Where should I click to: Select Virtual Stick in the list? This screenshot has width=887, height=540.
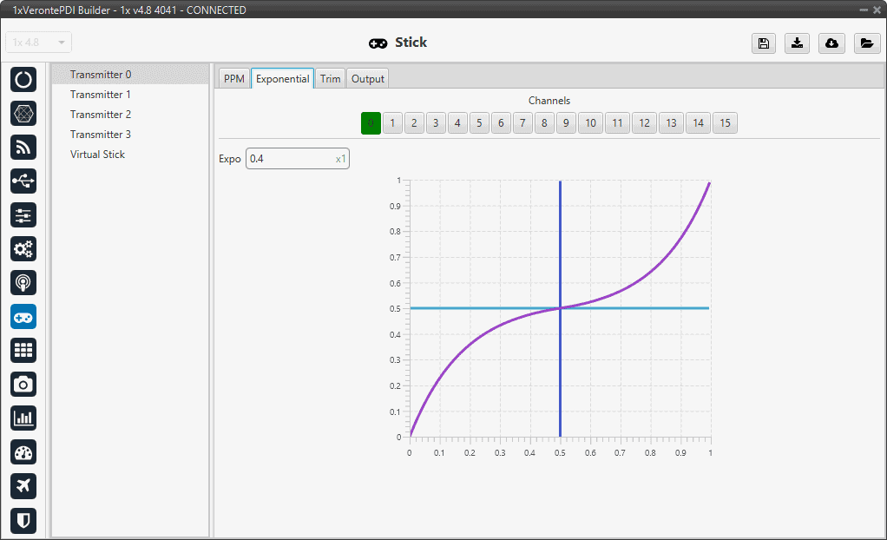pyautogui.click(x=97, y=155)
